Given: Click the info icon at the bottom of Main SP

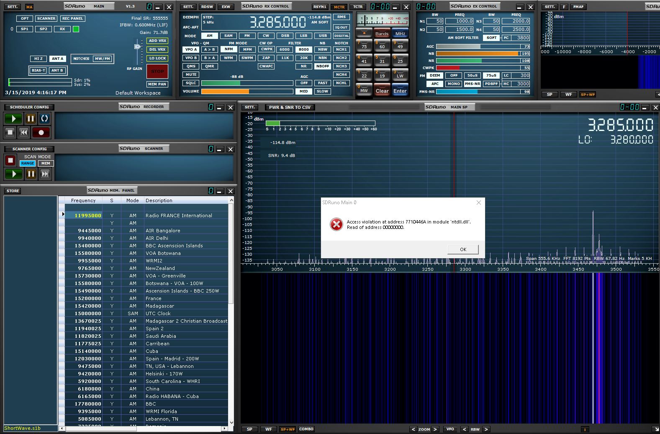Looking at the screenshot, I should pos(585,429).
